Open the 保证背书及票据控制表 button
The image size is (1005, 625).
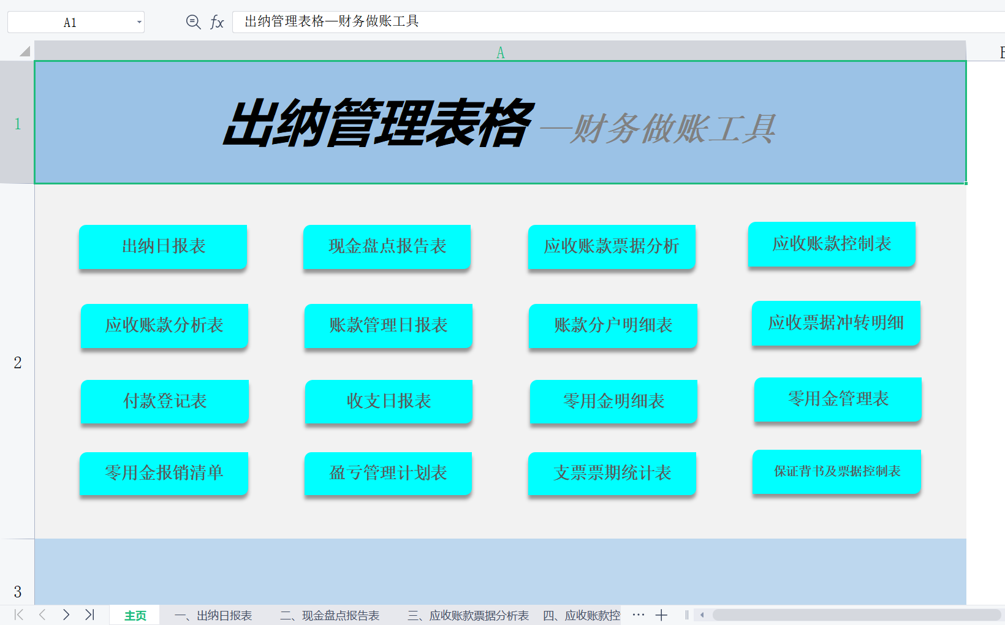tap(837, 471)
